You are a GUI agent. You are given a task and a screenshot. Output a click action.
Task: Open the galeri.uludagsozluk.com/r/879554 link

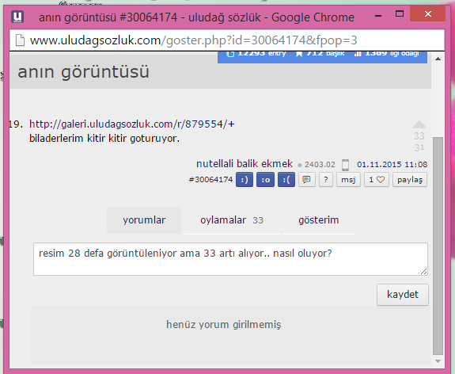click(131, 124)
